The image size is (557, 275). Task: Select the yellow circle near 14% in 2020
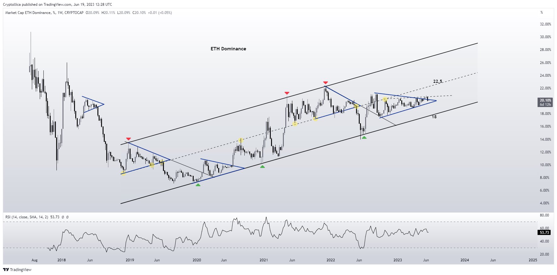pyautogui.click(x=241, y=140)
